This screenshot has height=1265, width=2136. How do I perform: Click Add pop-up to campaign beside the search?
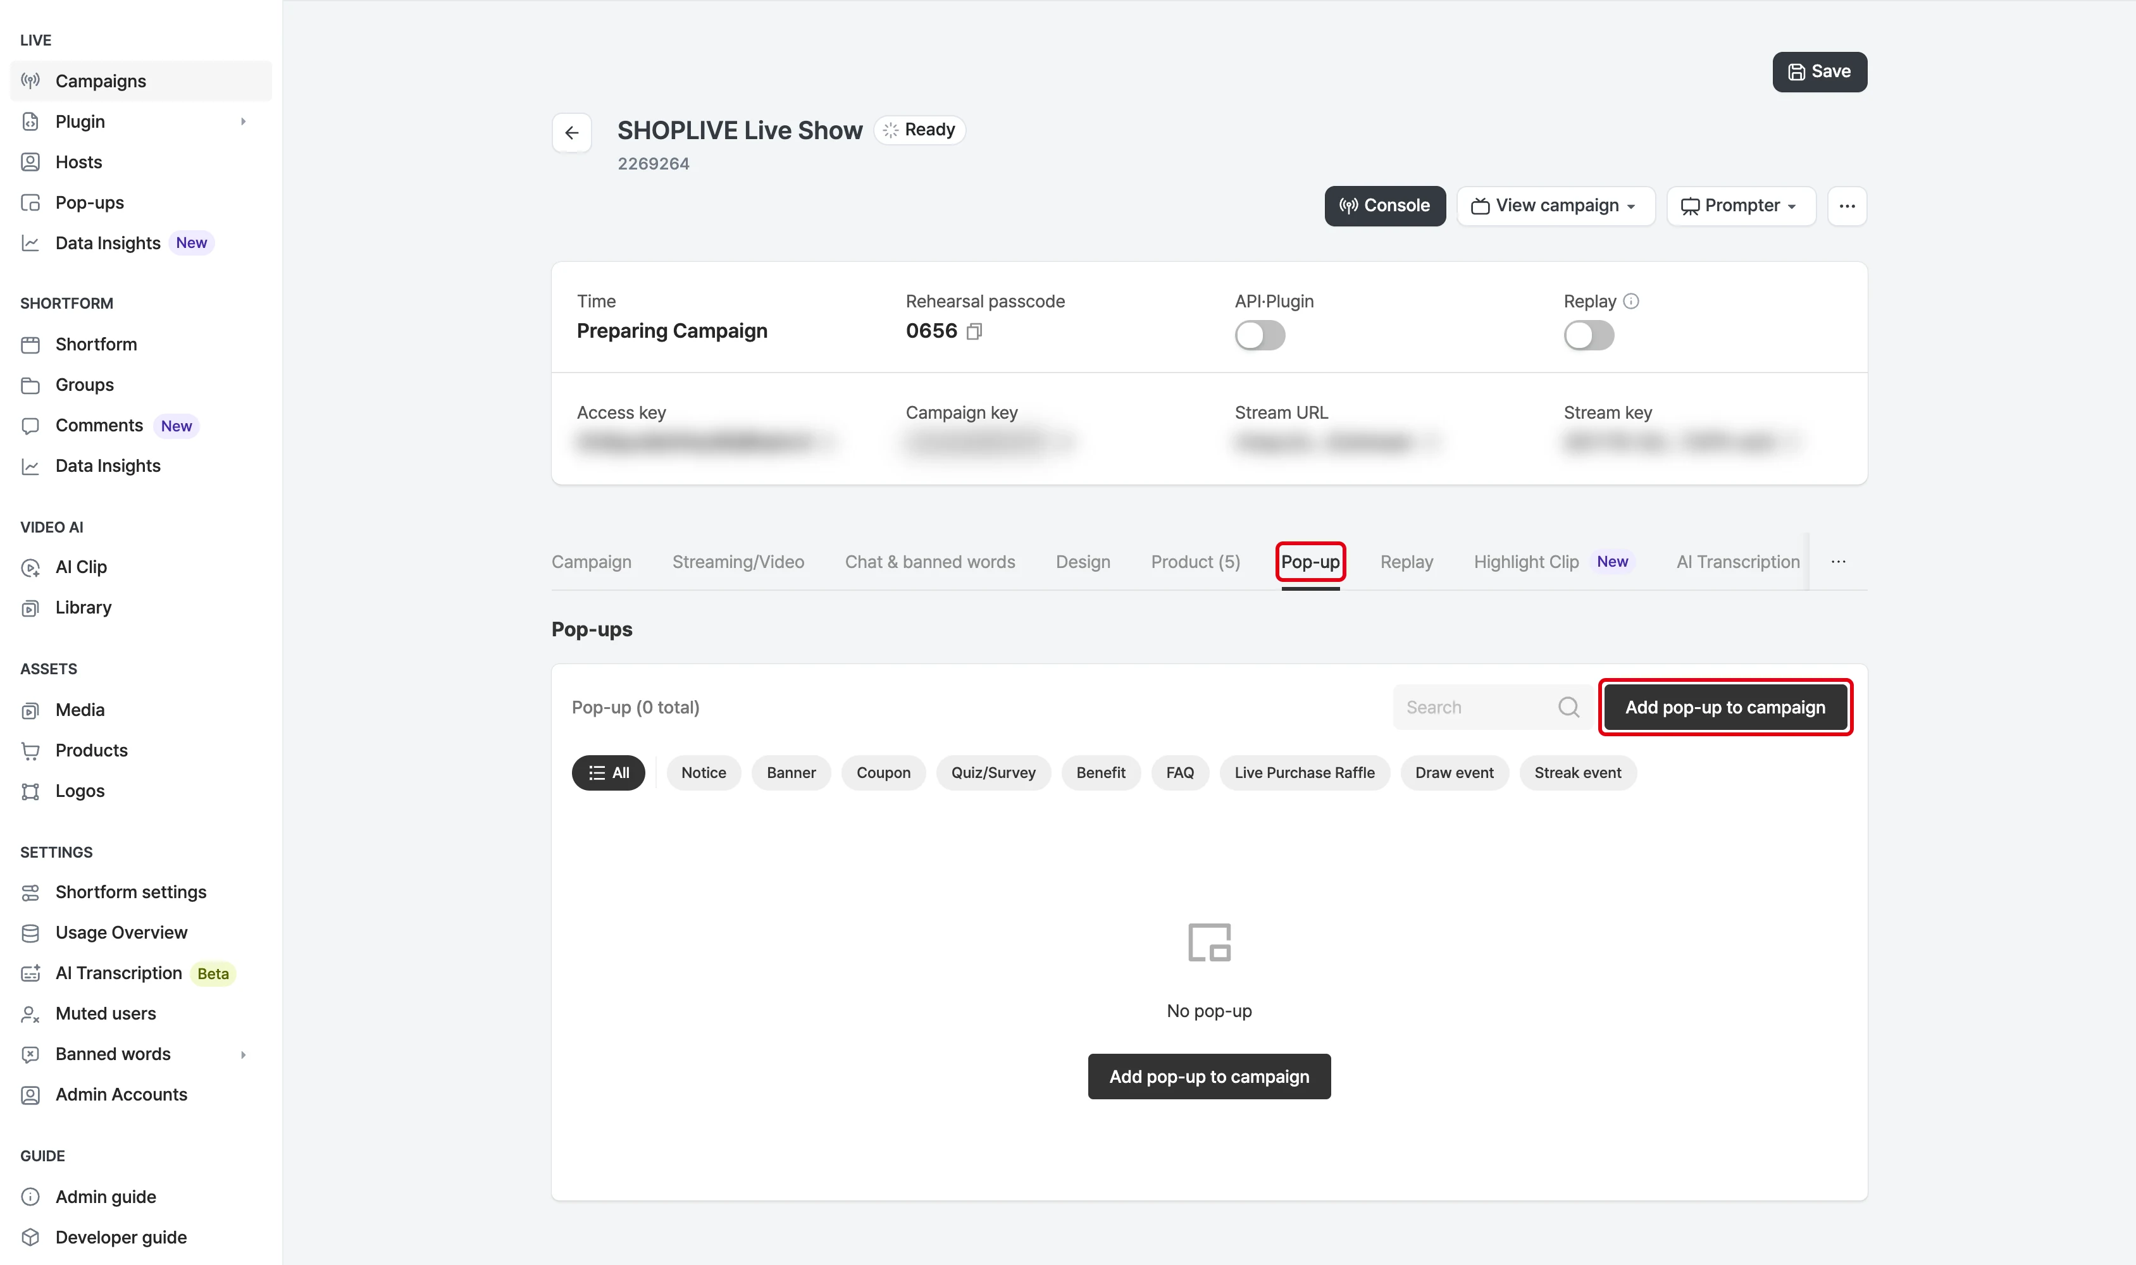[1725, 708]
